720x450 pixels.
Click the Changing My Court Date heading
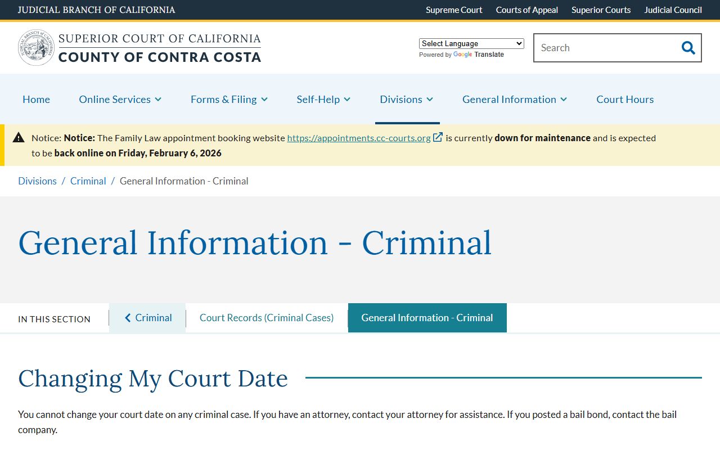(153, 378)
